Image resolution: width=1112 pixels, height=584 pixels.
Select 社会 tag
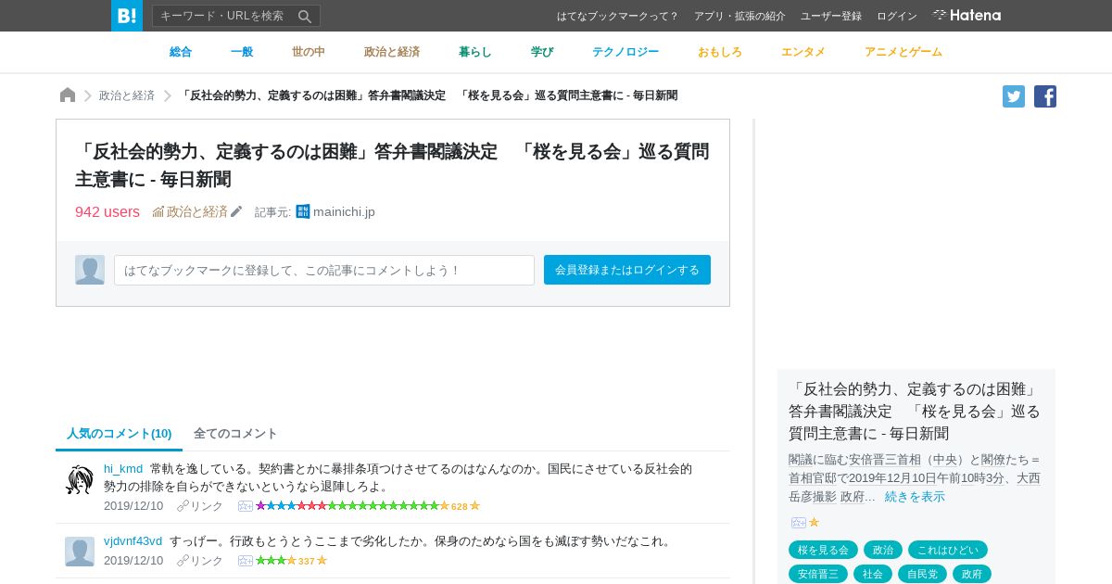point(873,574)
